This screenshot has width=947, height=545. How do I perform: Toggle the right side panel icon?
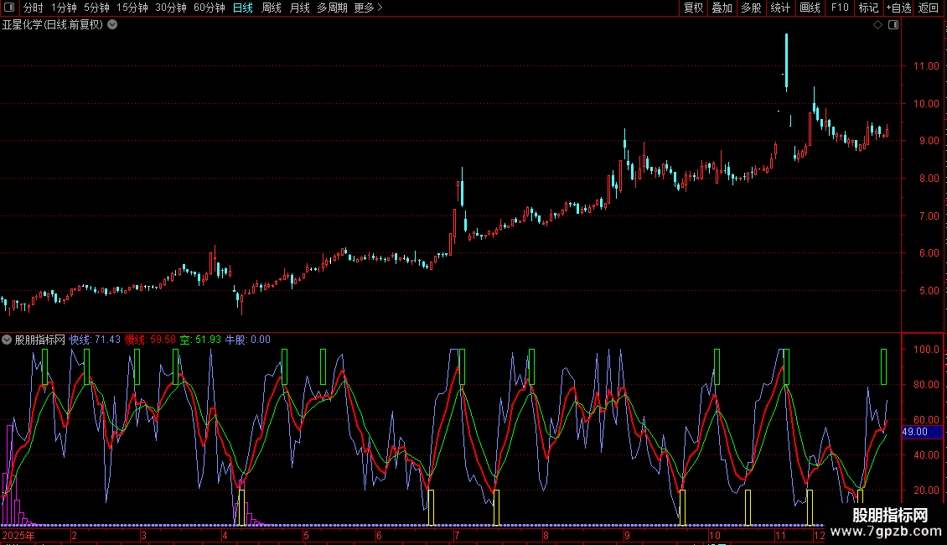pos(893,25)
